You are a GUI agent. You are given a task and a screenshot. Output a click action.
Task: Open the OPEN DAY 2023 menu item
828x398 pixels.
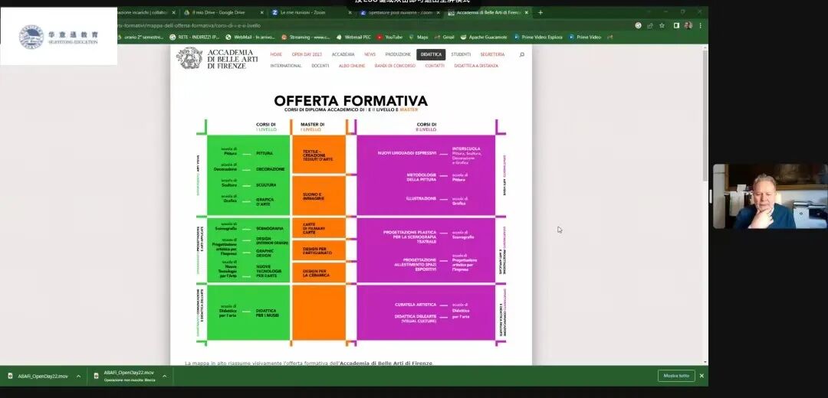point(307,54)
